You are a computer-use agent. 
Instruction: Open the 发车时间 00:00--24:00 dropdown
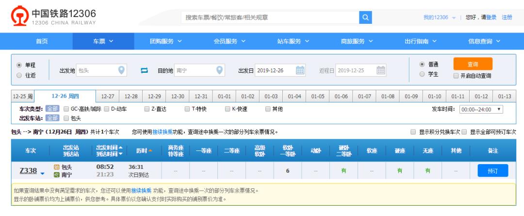click(481, 109)
